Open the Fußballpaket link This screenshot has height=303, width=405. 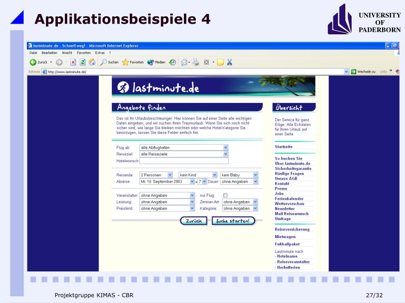pos(287,244)
